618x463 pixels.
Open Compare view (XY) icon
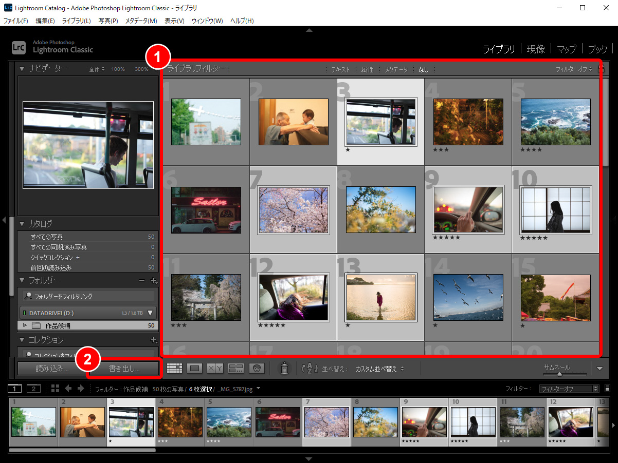(x=215, y=369)
